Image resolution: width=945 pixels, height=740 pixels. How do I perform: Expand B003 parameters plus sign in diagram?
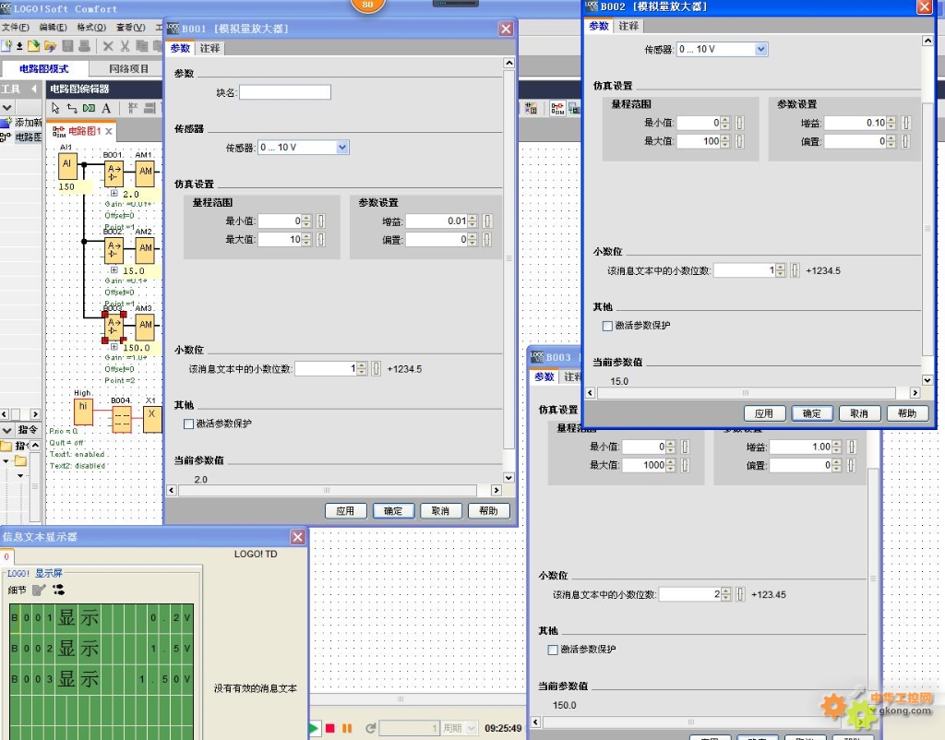tap(114, 347)
